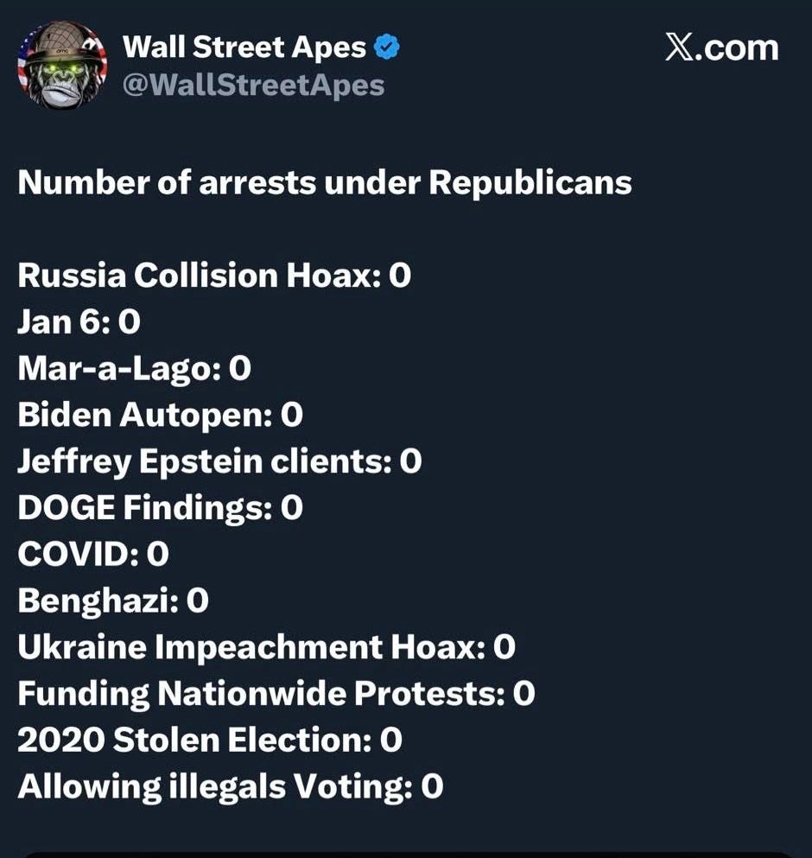The width and height of the screenshot is (812, 858).
Task: Select the 'COVID: 0' line
Action: [x=92, y=554]
